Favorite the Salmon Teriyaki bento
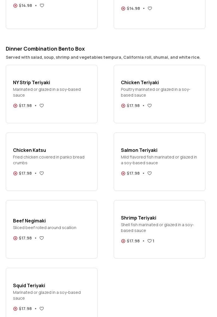 pos(150,174)
